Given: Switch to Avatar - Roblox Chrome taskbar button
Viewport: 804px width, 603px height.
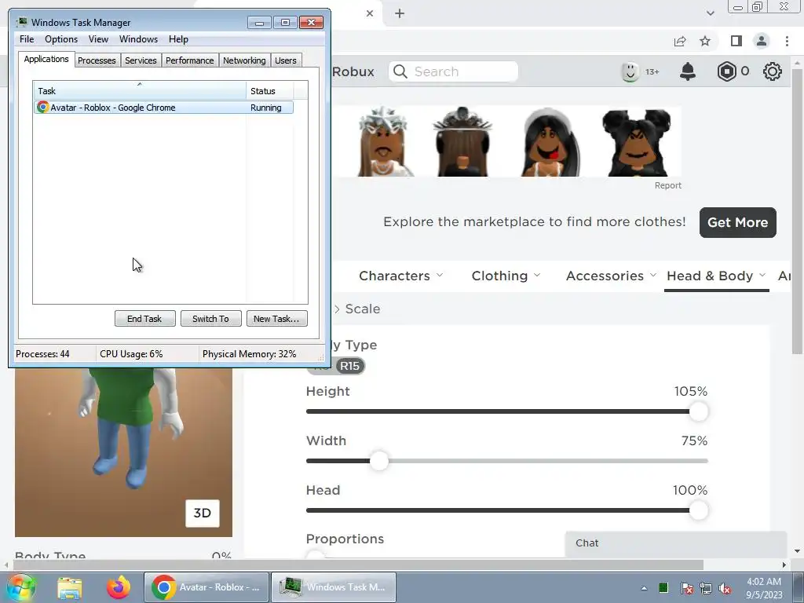Looking at the screenshot, I should coord(206,587).
